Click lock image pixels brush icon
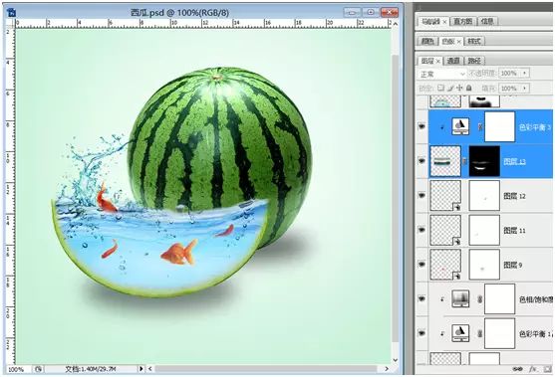The image size is (555, 377). (x=450, y=88)
